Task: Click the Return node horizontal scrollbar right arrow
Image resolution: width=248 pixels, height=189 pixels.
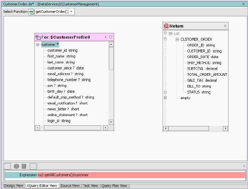Action: pos(225,128)
